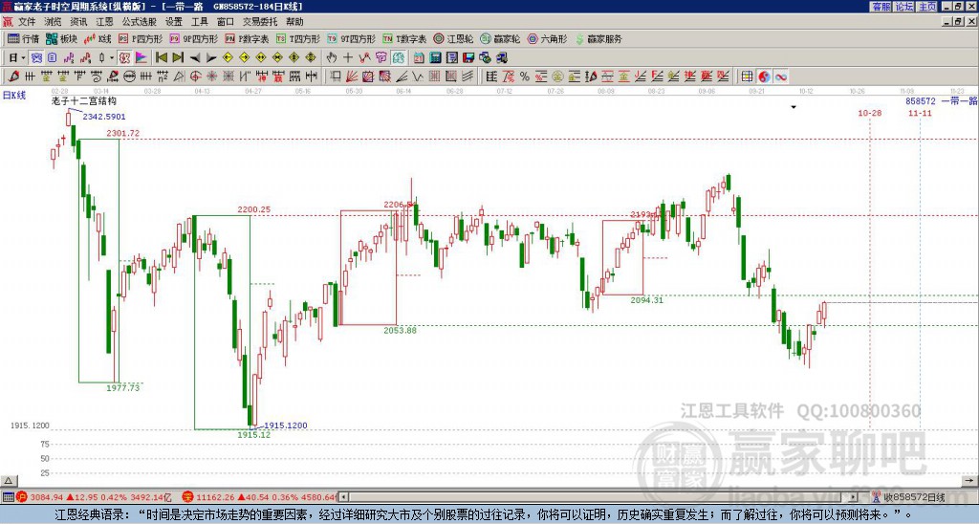
Task: Open the 帮助 menu
Action: tap(294, 22)
